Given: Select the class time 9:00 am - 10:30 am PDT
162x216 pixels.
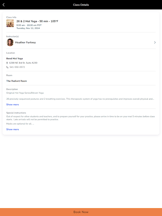Looking at the screenshot, I should 29,25.
